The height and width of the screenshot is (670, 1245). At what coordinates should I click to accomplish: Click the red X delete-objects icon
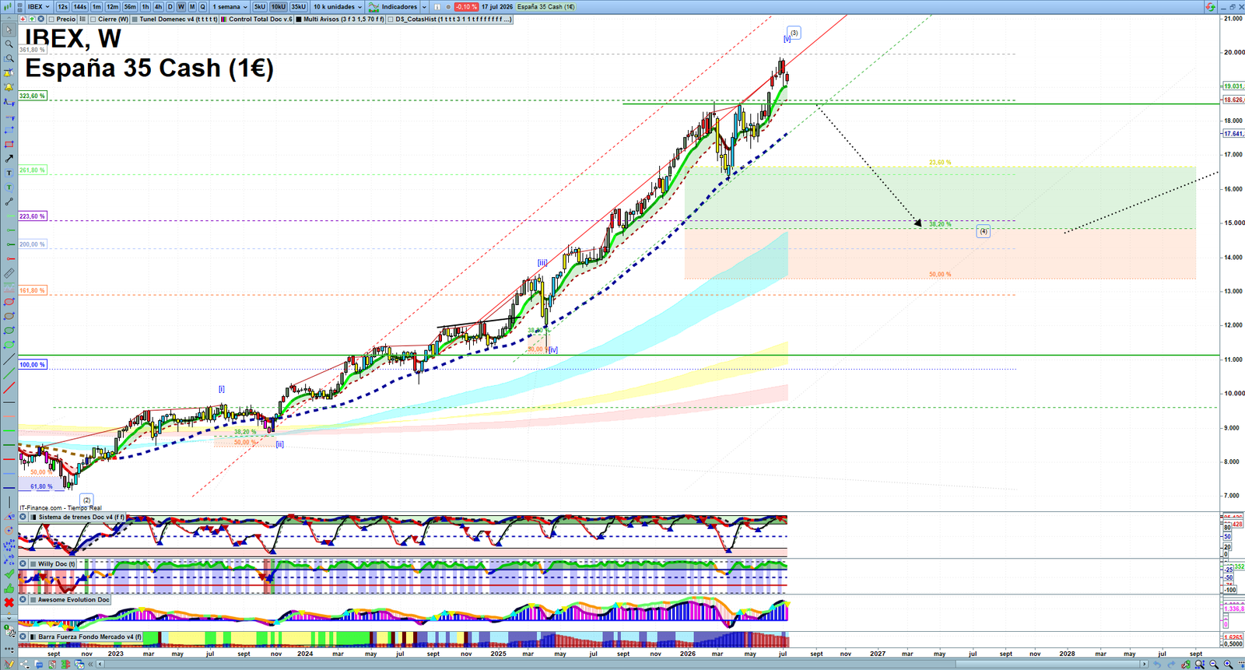(9, 602)
